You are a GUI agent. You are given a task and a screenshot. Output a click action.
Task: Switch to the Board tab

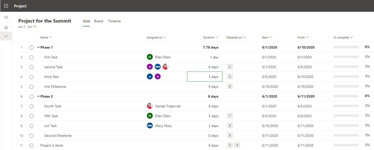click(99, 21)
